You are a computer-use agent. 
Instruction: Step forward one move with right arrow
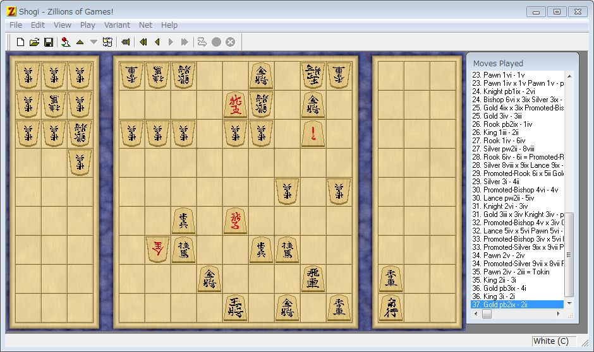click(x=171, y=42)
